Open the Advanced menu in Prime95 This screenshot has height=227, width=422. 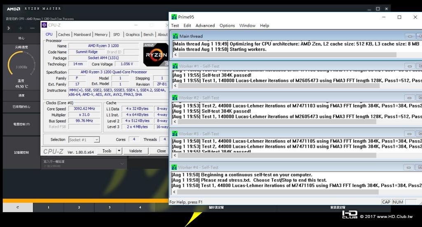(205, 25)
